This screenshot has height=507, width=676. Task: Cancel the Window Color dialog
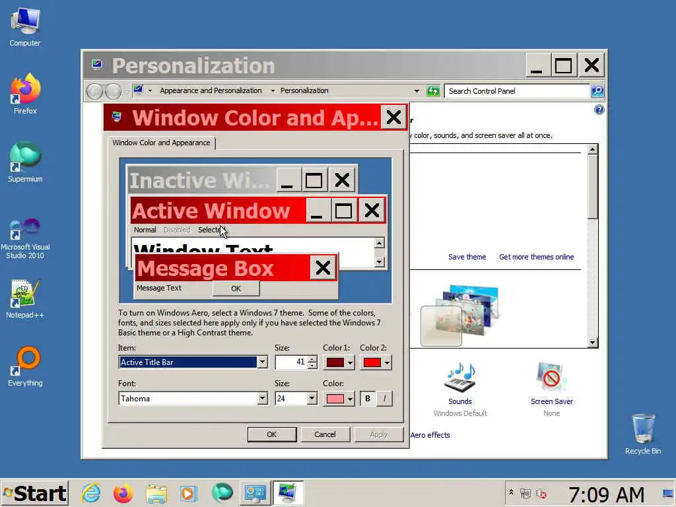pos(325,434)
